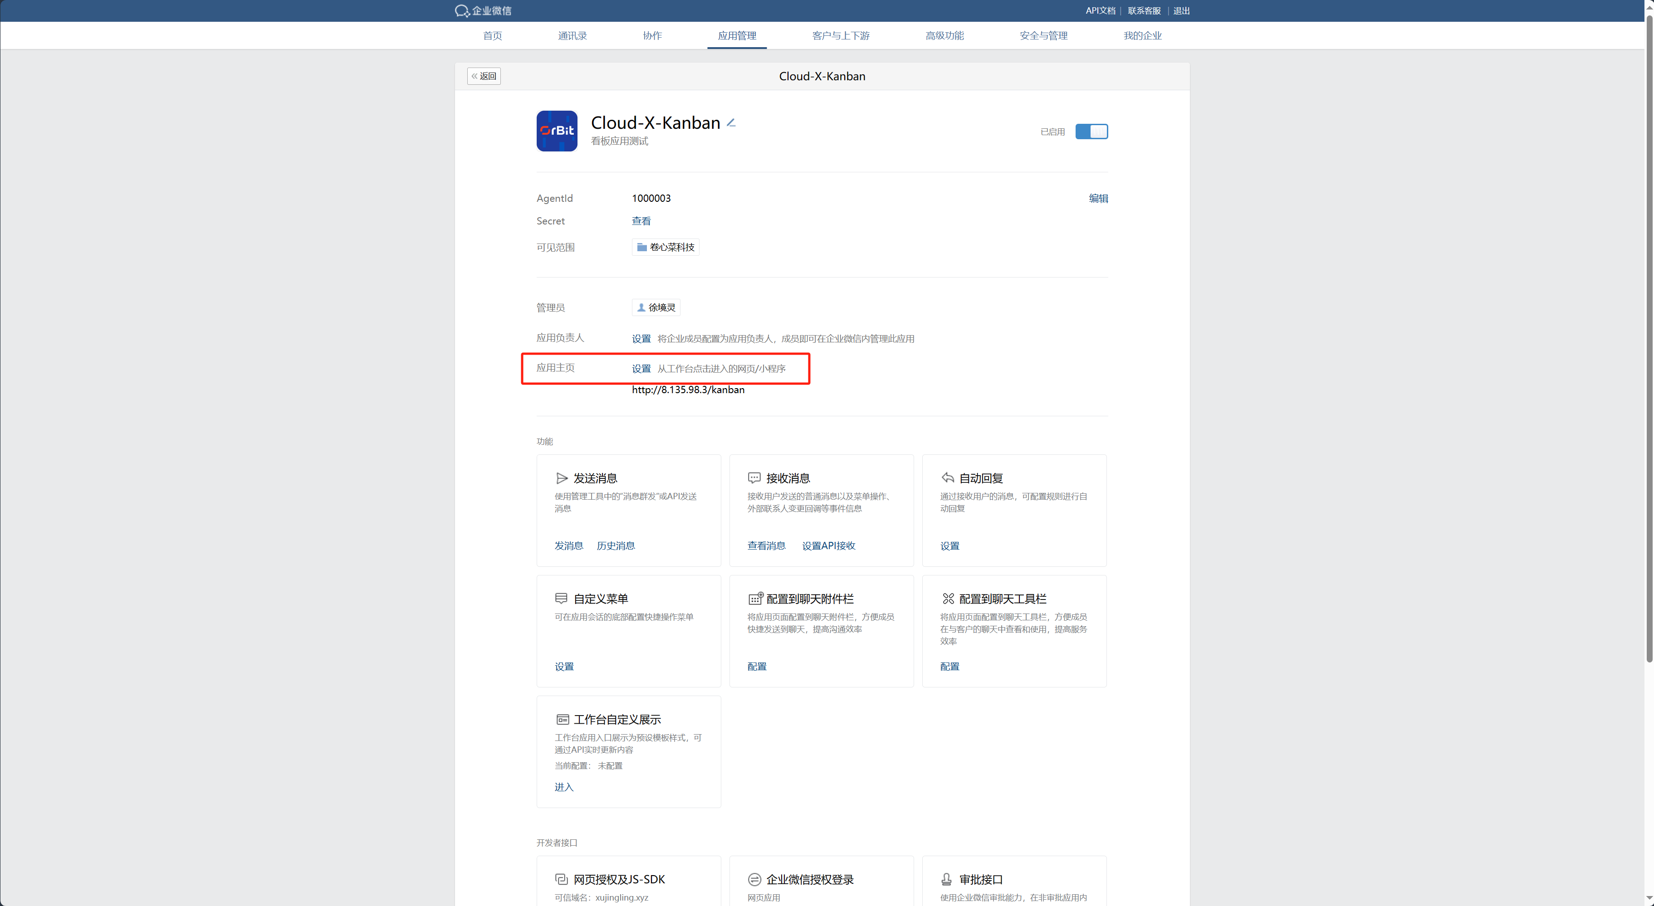Open the 通讯录 tab
This screenshot has height=906, width=1654.
coord(572,36)
